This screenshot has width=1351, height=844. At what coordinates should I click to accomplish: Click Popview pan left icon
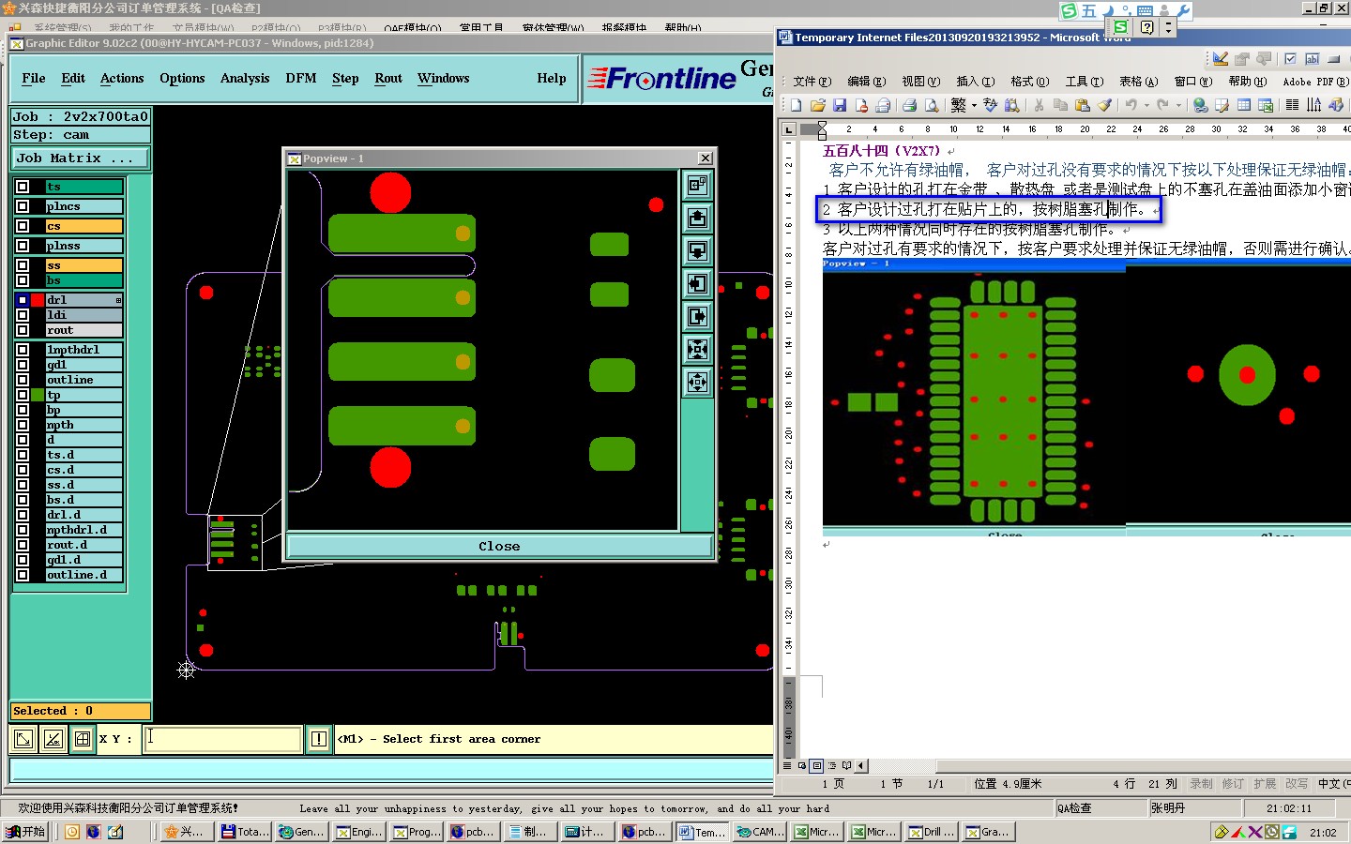click(697, 283)
